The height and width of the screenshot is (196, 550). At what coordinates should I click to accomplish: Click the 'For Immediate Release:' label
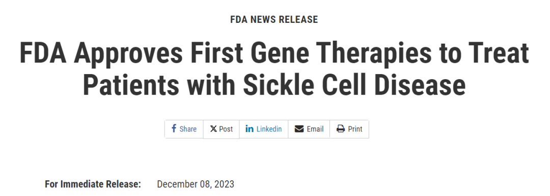(93, 184)
